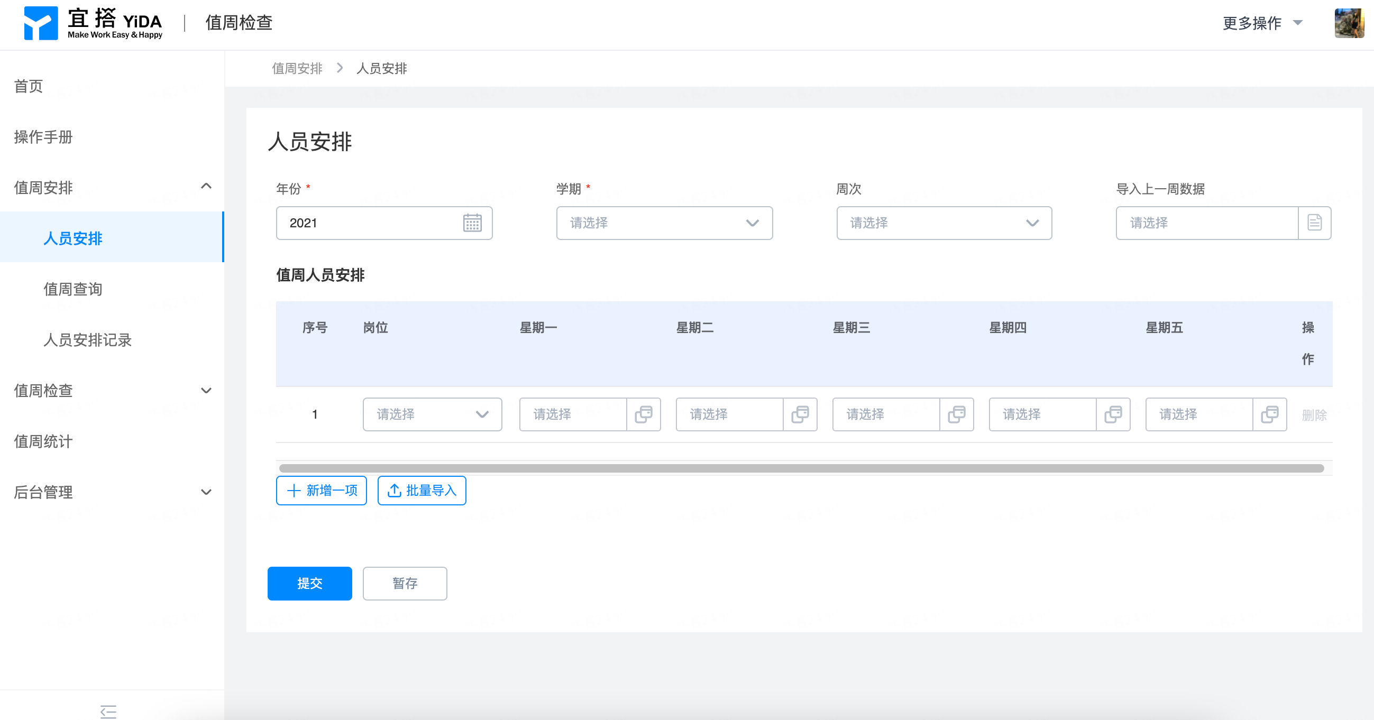Open the 周次 dropdown
The height and width of the screenshot is (720, 1374).
944,223
